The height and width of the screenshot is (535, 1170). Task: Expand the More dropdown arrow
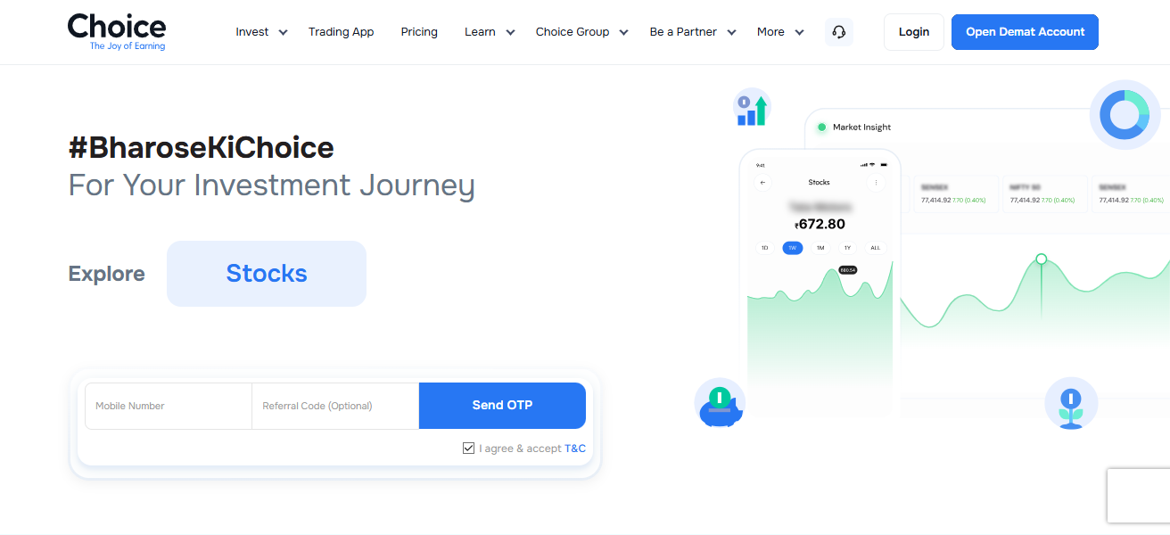tap(799, 32)
